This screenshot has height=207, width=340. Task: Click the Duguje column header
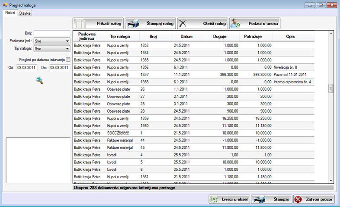[x=222, y=36]
